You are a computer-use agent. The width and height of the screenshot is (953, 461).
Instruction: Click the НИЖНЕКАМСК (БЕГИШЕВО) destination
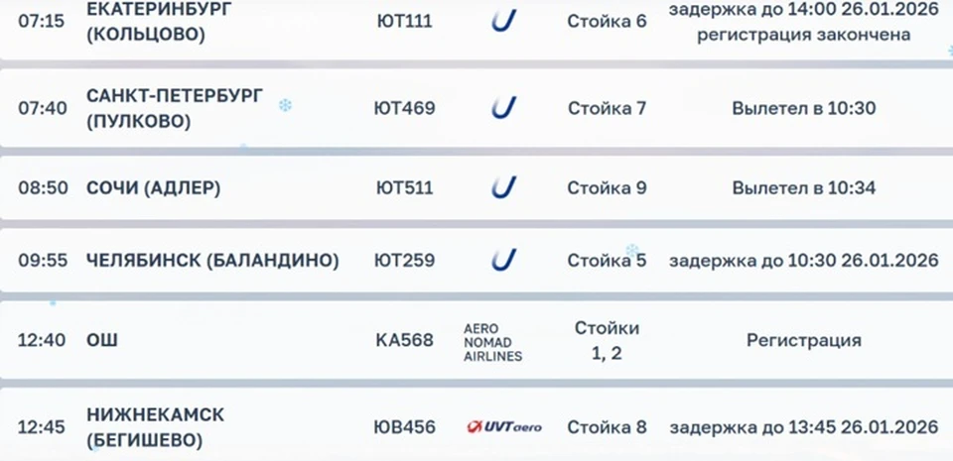point(156,426)
